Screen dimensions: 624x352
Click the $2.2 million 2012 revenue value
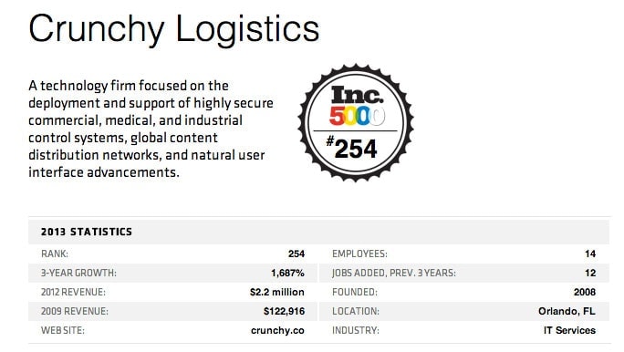coord(277,292)
